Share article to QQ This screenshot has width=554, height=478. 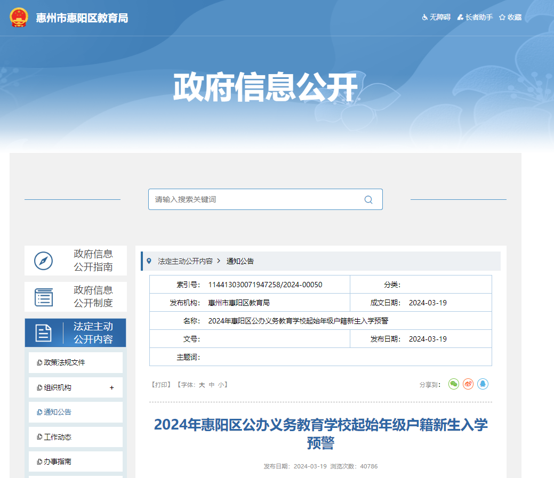pos(483,384)
